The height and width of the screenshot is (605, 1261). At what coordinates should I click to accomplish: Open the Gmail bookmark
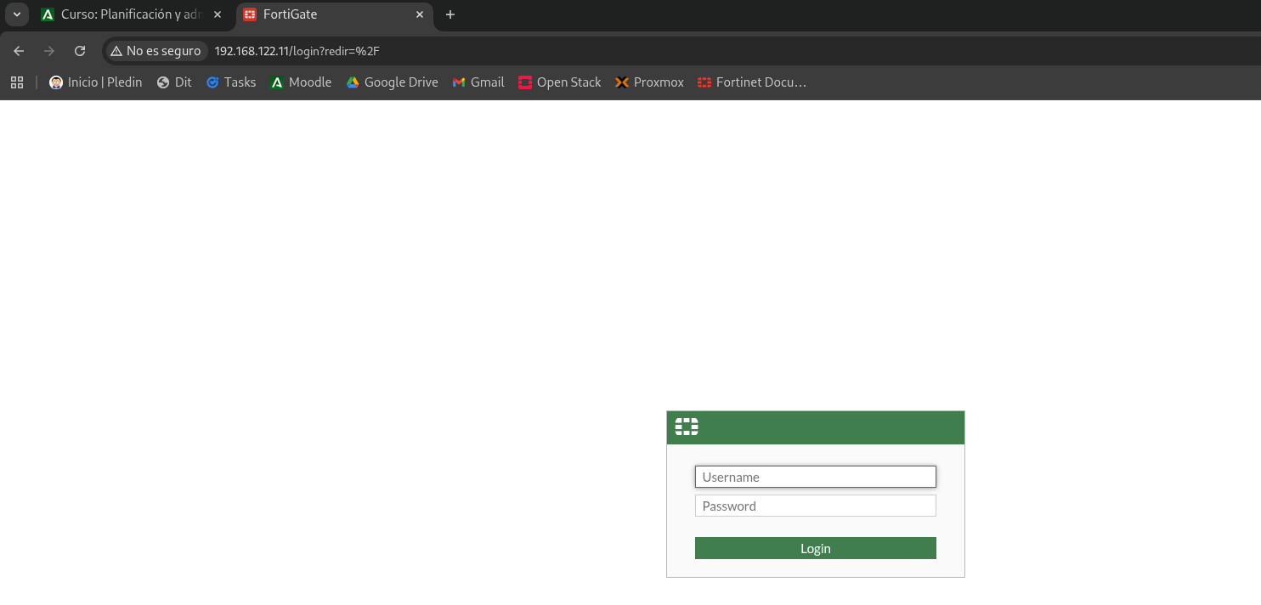point(478,82)
